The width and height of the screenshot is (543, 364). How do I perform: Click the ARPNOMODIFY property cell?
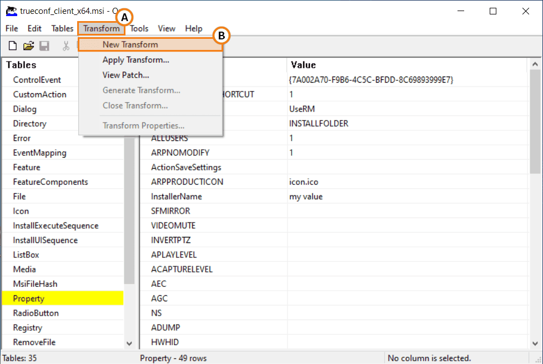pyautogui.click(x=213, y=153)
